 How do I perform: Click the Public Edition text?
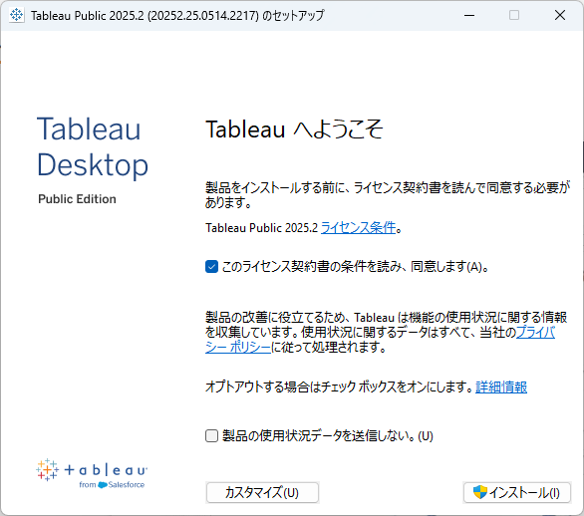click(77, 199)
